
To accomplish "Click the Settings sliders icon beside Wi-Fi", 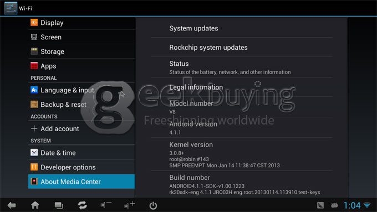I will tap(11, 8).
